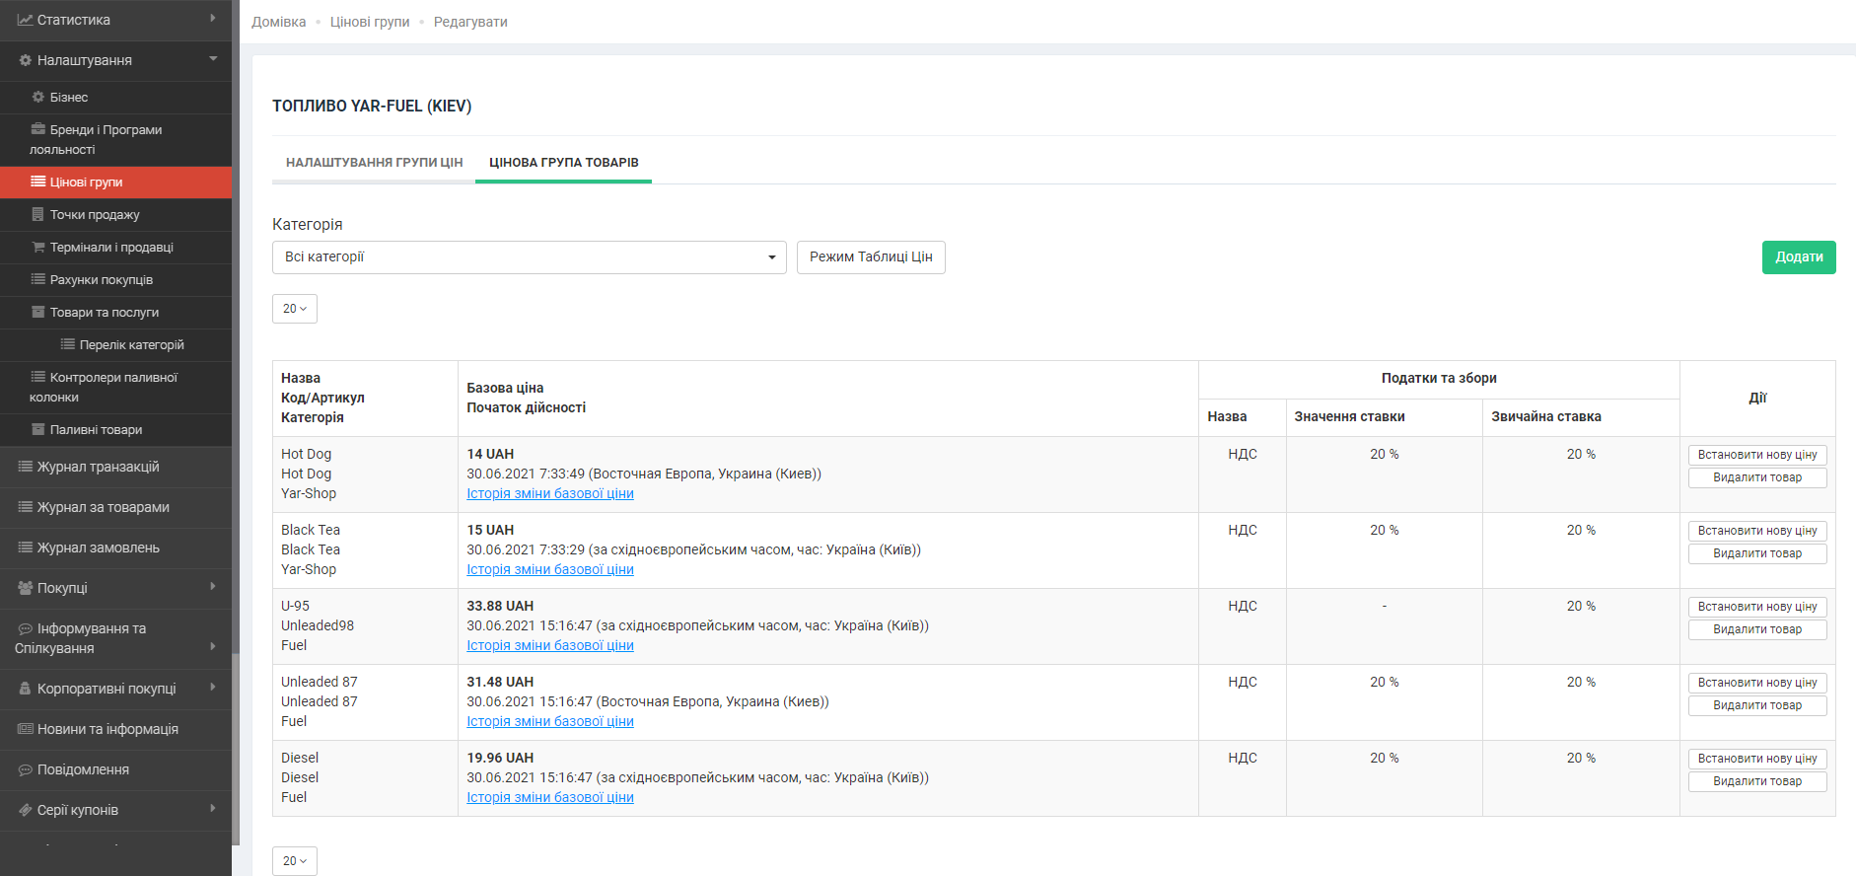Image resolution: width=1856 pixels, height=876 pixels.
Task: Click the sidebar vertical scrollbar
Action: coord(236,748)
